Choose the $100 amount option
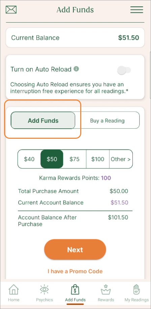This screenshot has width=151, height=309. pos(98,159)
